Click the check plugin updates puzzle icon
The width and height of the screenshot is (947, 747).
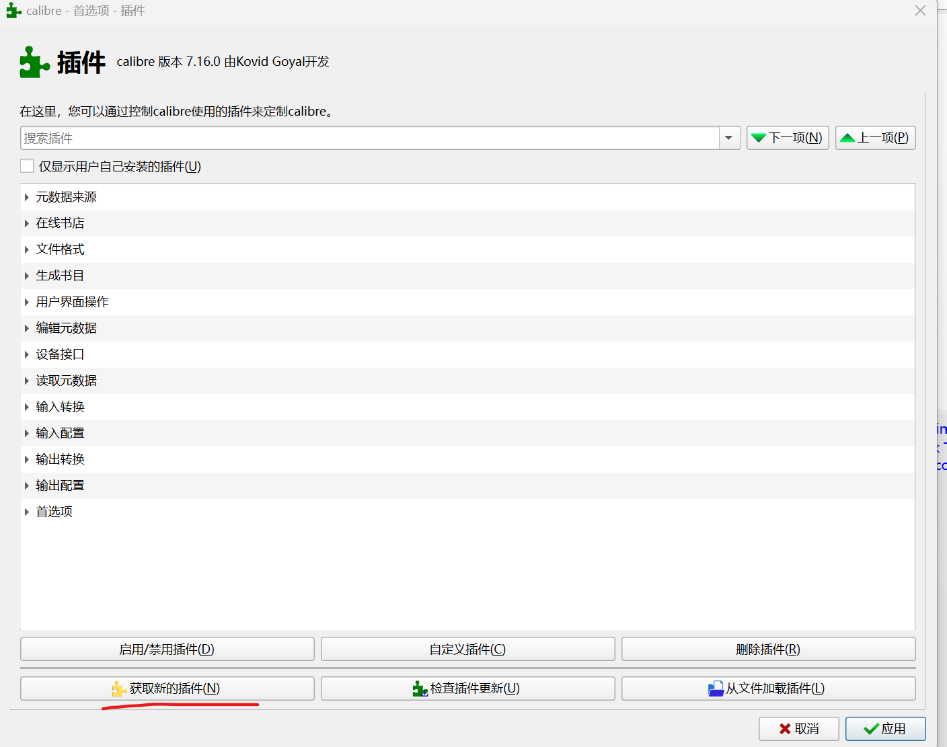420,689
